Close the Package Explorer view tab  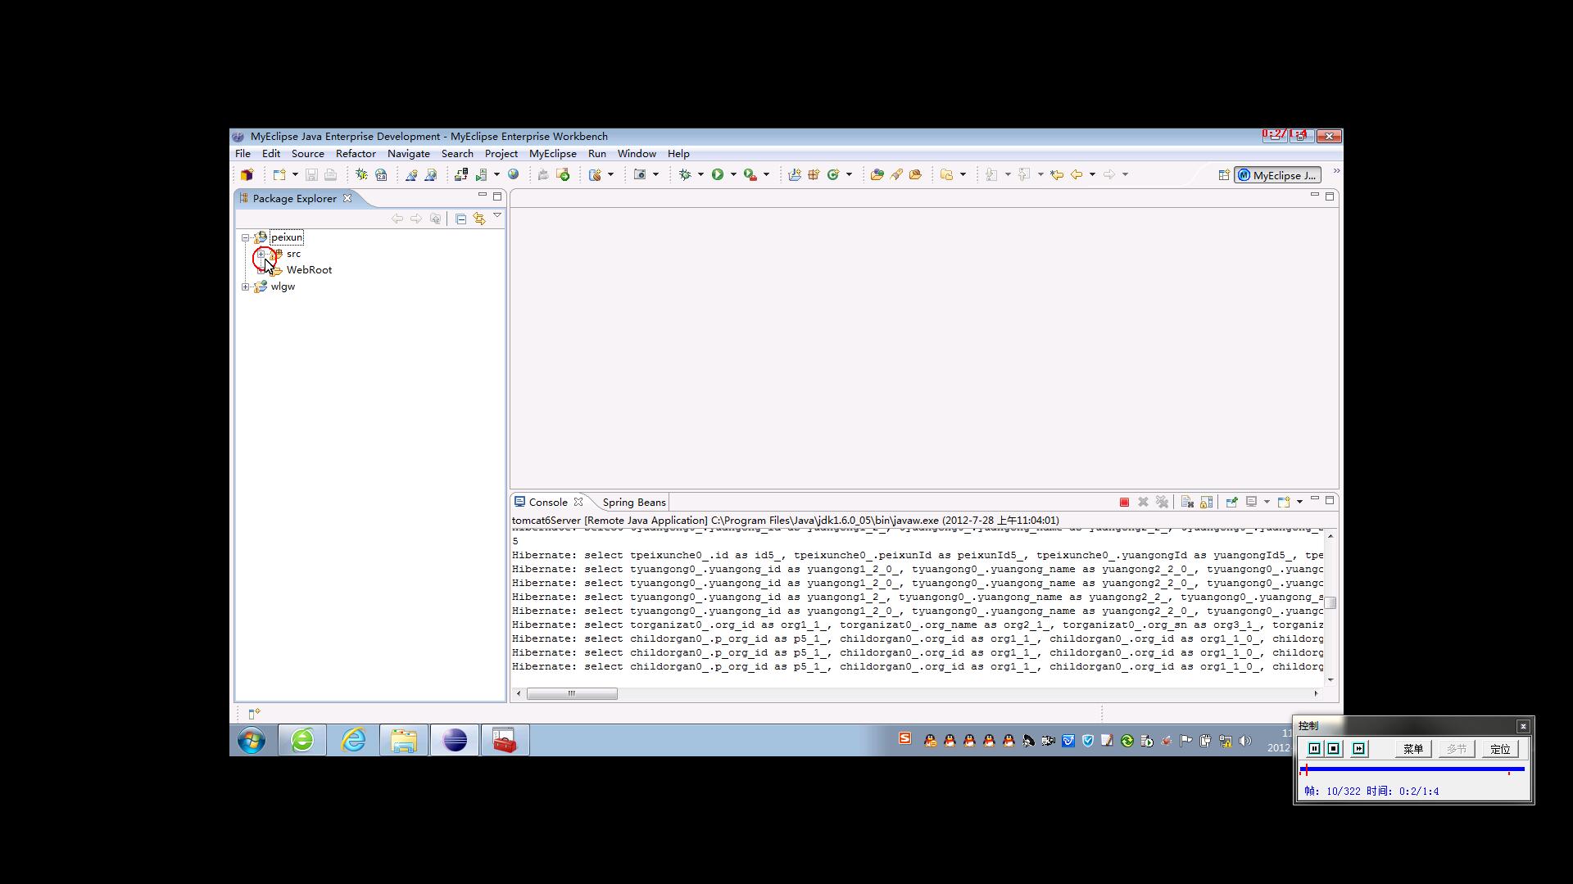[x=347, y=198]
